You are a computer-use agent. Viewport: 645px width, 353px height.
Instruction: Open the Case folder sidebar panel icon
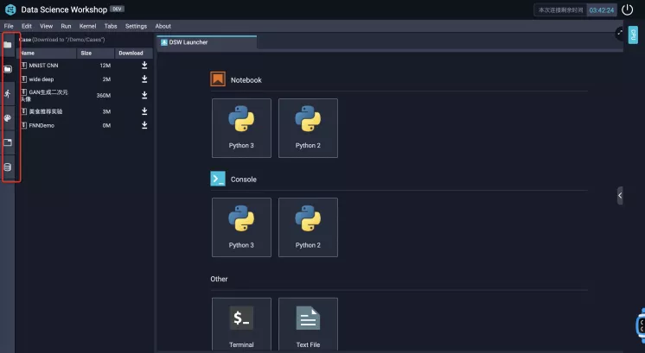(x=8, y=69)
